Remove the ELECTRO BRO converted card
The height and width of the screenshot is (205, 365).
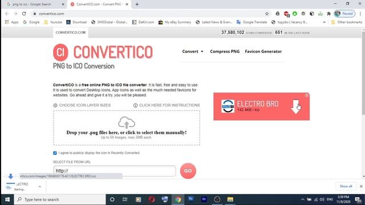(307, 95)
